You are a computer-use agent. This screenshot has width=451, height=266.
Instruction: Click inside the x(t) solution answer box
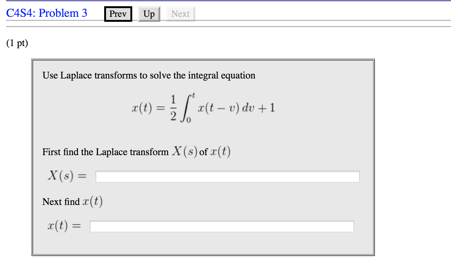[x=222, y=226]
